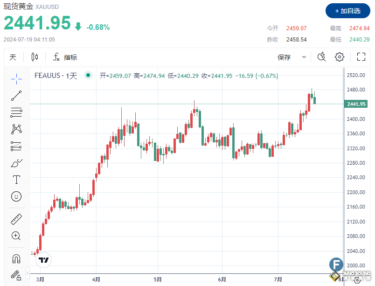
Task: Click the 2000.00 price axis label
Action: [x=356, y=265]
